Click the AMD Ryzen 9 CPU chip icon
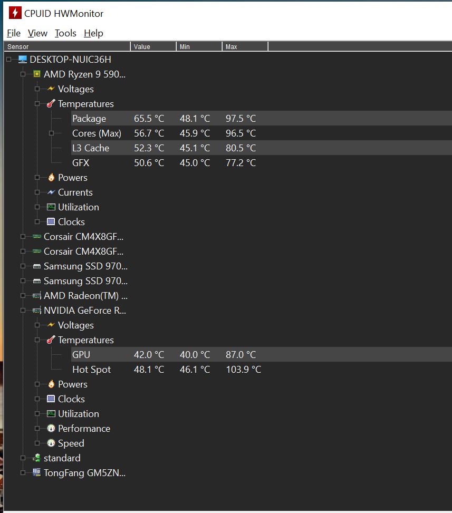The image size is (452, 513). 37,74
